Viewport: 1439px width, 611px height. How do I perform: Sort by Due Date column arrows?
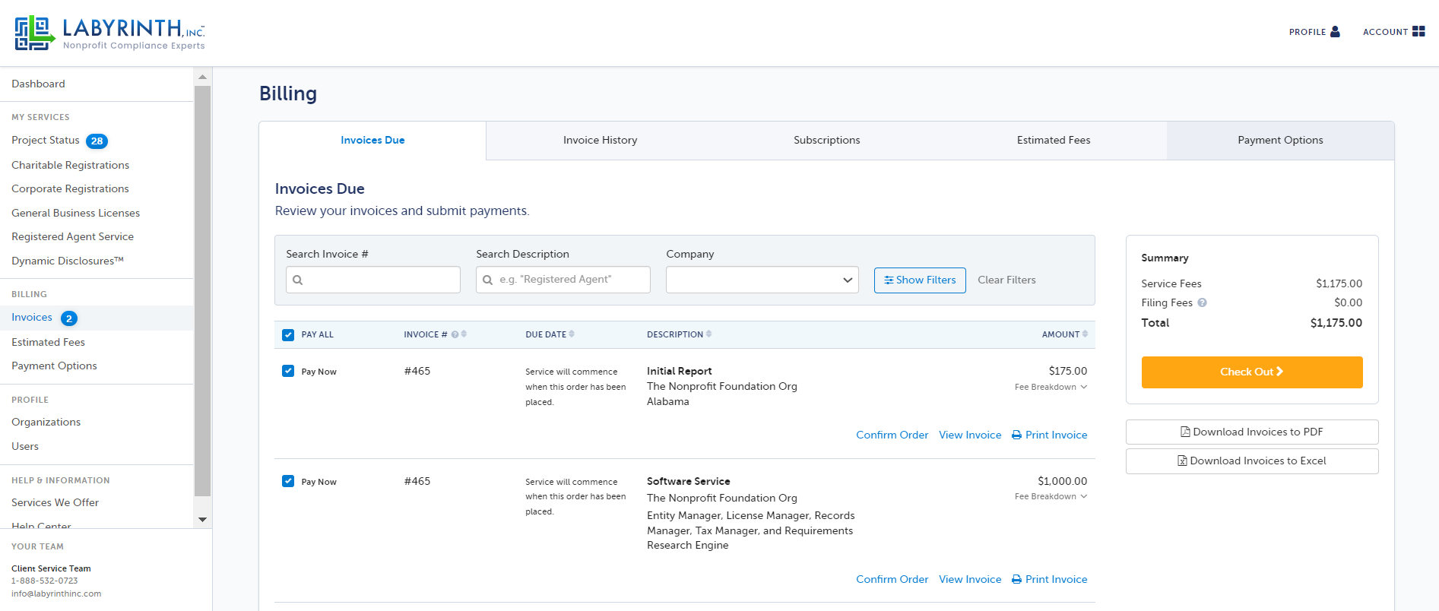tap(572, 334)
